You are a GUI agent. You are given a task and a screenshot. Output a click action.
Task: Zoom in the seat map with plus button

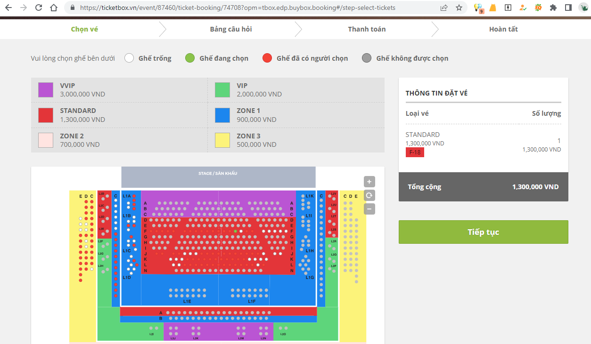click(x=369, y=182)
